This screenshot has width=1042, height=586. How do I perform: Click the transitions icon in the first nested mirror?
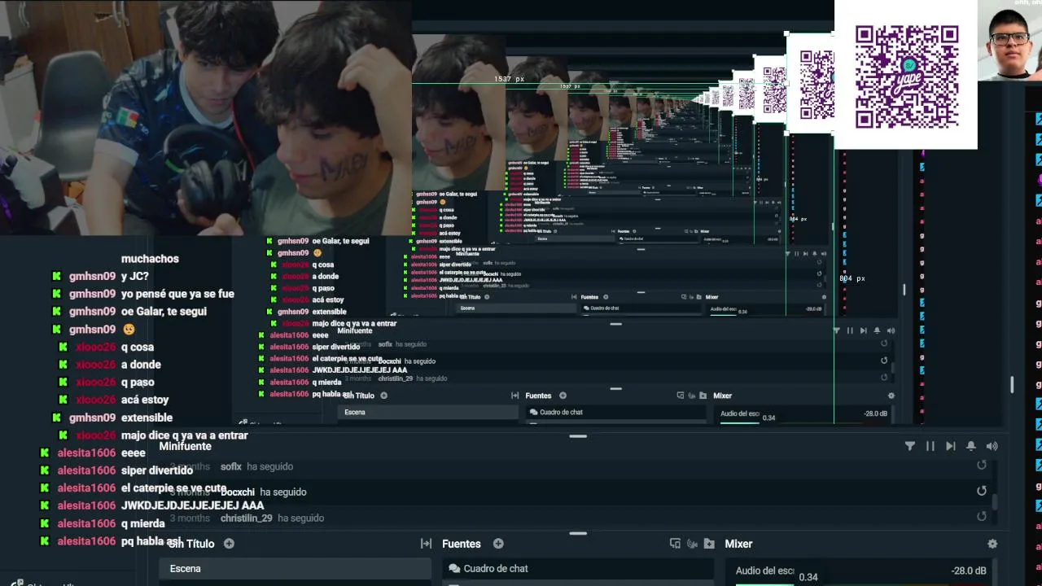[x=514, y=396]
